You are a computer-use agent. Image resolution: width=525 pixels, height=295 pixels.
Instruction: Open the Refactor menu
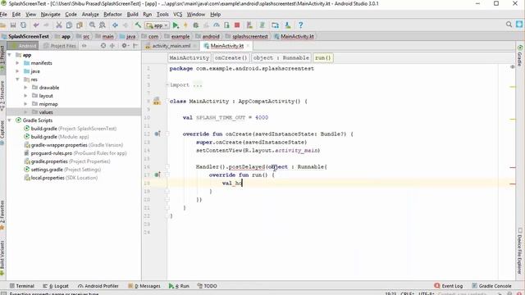point(112,15)
